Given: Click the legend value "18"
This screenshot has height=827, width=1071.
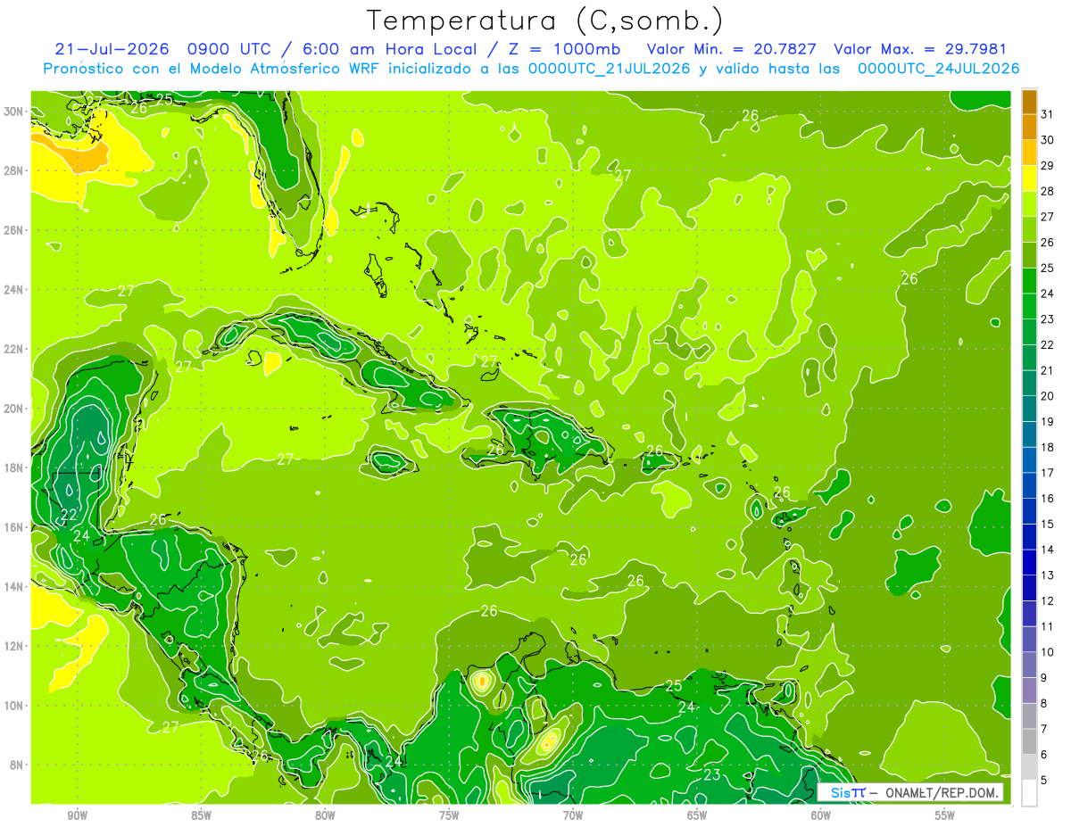Looking at the screenshot, I should 1048,447.
